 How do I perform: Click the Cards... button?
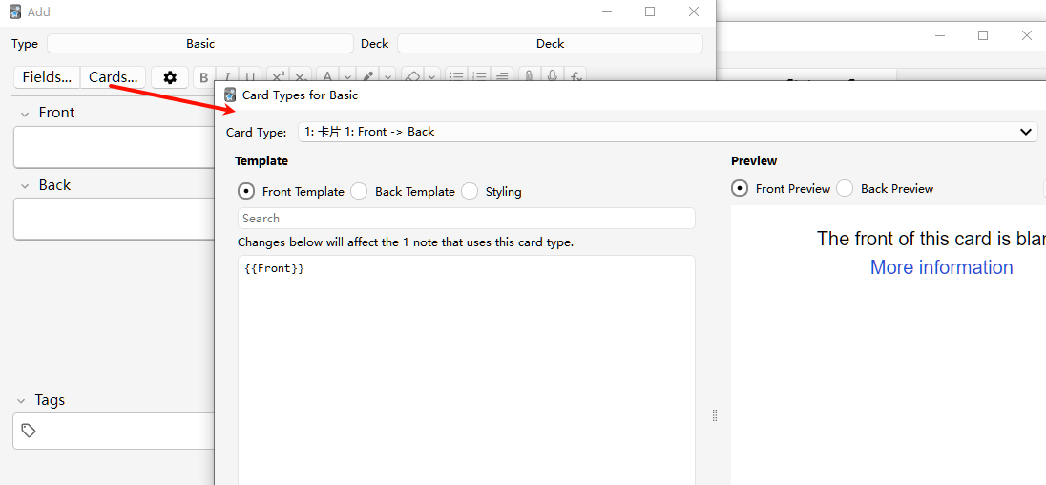point(114,77)
